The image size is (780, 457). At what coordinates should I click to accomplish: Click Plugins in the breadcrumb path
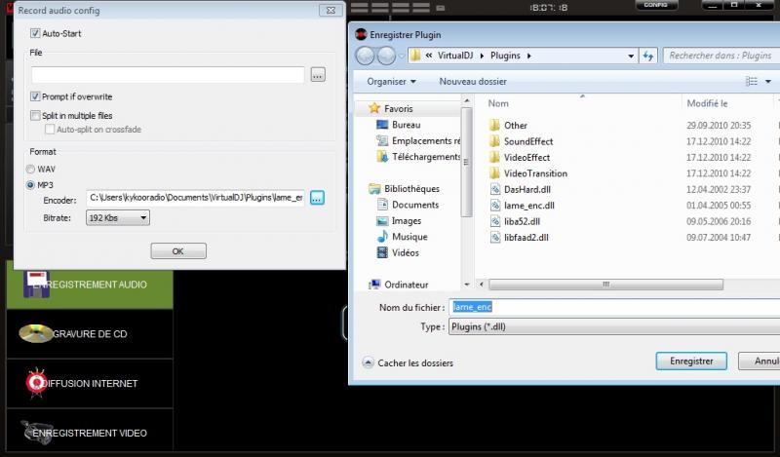pyautogui.click(x=505, y=56)
